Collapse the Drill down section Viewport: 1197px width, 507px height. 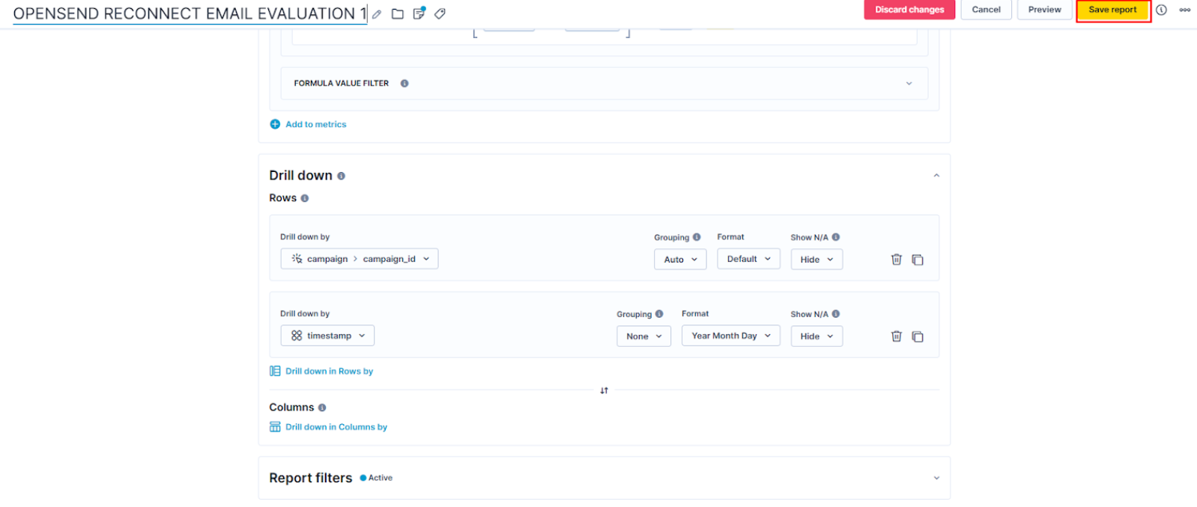pos(936,176)
